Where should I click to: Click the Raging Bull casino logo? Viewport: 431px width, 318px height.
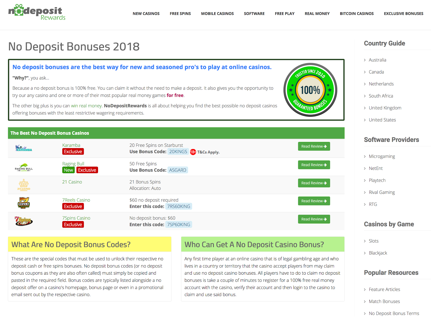pyautogui.click(x=24, y=167)
